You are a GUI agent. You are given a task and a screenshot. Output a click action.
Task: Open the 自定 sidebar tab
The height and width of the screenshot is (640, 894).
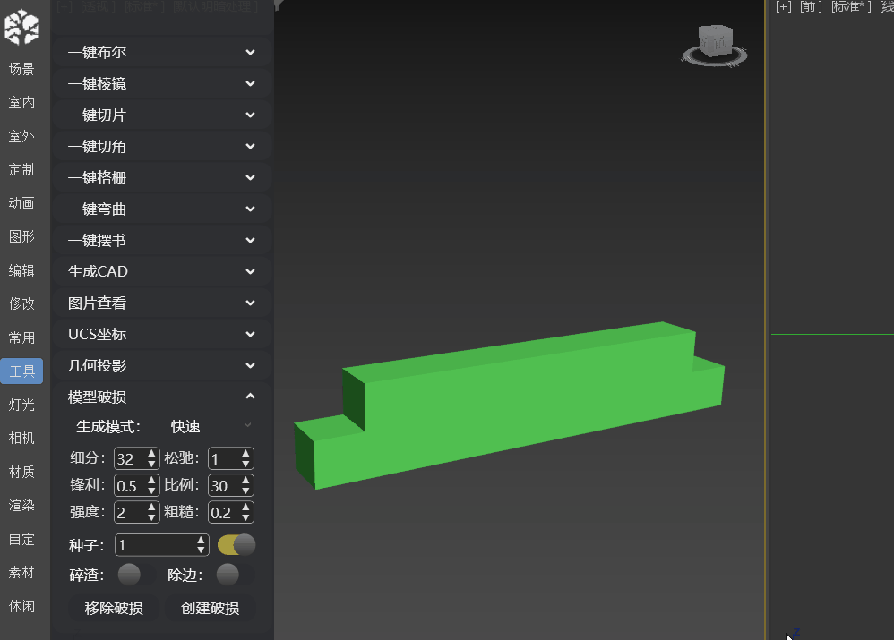[21, 539]
